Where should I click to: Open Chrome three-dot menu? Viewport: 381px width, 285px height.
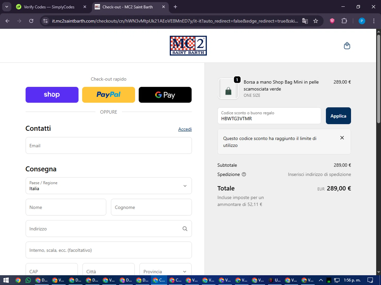click(x=374, y=21)
